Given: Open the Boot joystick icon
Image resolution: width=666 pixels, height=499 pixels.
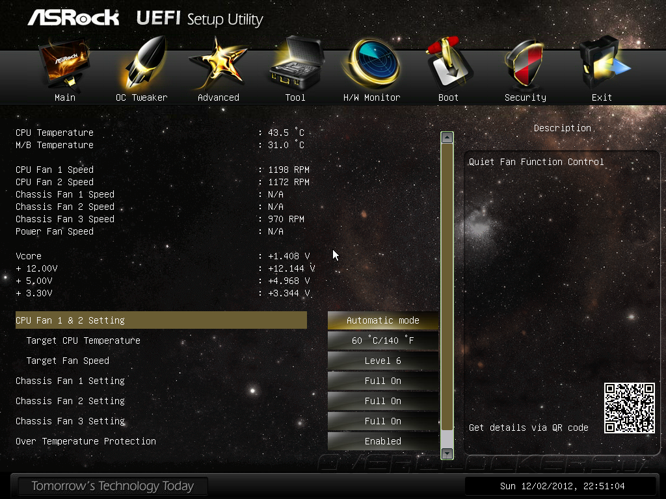Looking at the screenshot, I should click(x=448, y=63).
